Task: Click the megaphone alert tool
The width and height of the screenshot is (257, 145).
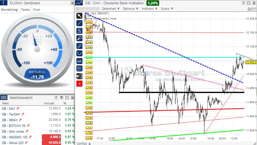Action: 79,76
